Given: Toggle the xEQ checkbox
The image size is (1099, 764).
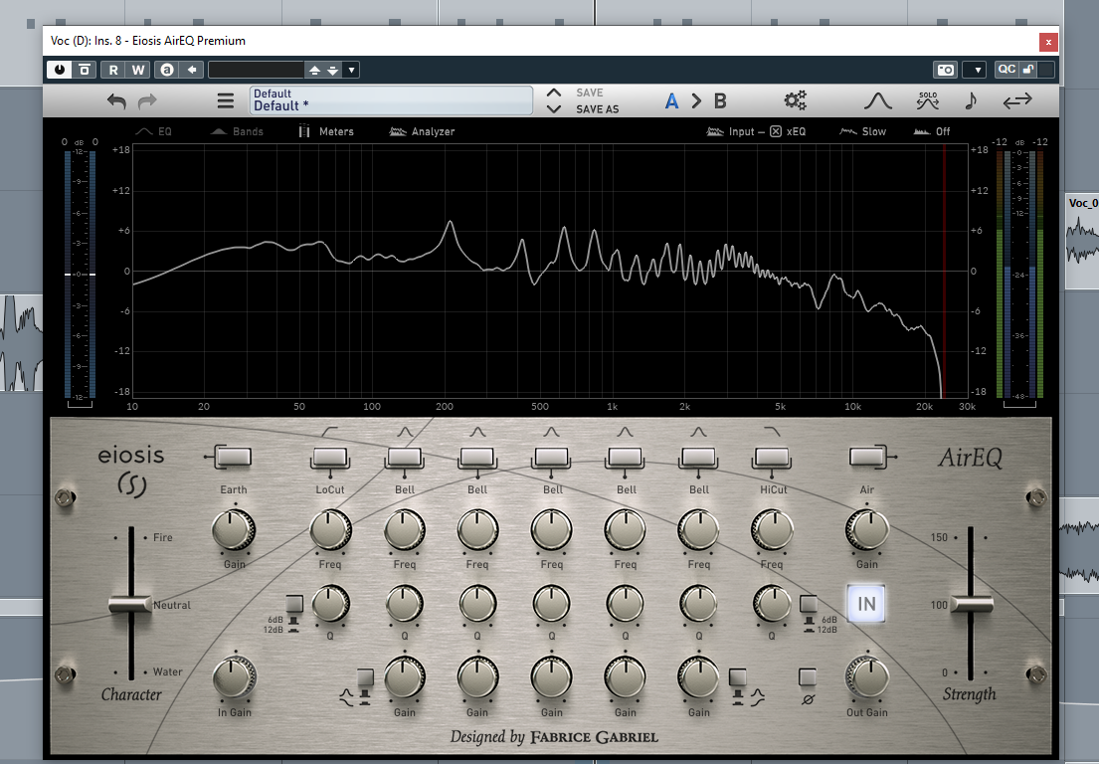Looking at the screenshot, I should (776, 131).
